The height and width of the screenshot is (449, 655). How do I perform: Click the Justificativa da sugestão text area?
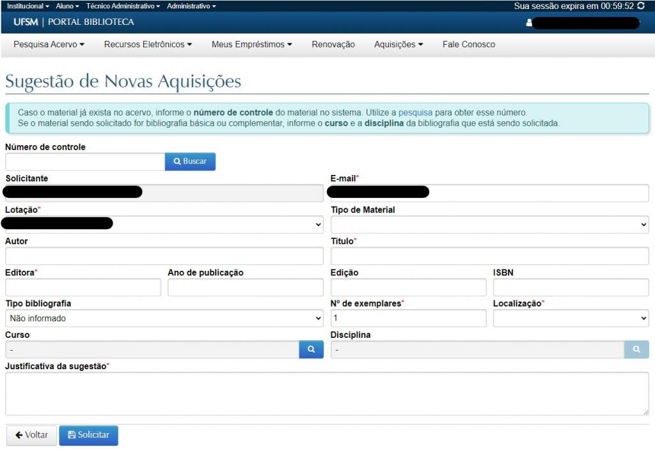pyautogui.click(x=327, y=393)
